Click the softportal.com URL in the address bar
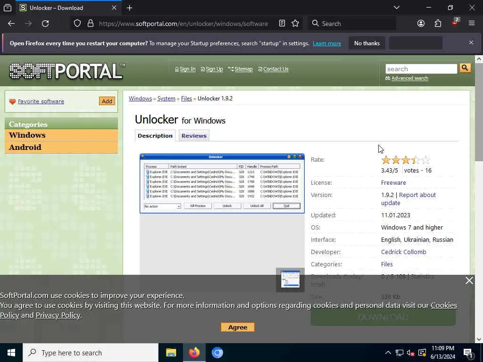 (x=183, y=24)
